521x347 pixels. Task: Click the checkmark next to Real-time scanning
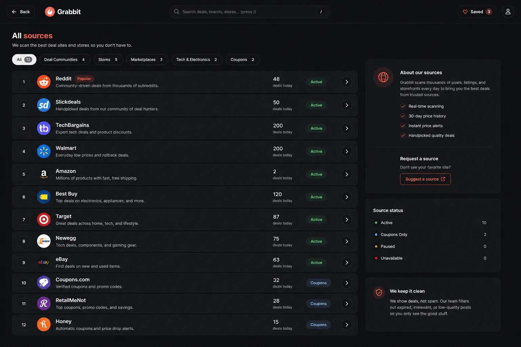[403, 106]
